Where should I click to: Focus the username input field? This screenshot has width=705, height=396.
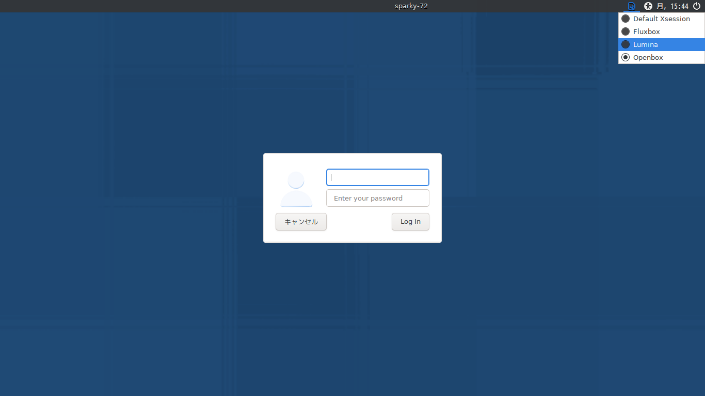(x=378, y=177)
